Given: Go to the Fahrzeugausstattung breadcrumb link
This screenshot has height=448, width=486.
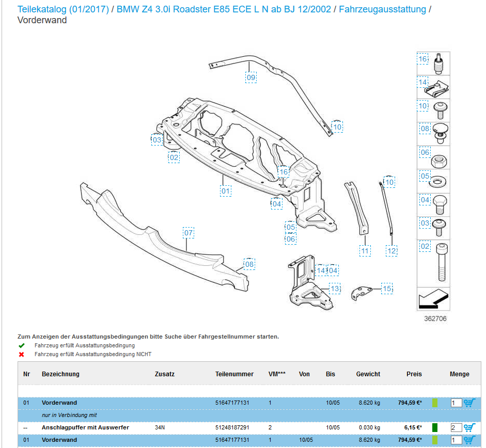Looking at the screenshot, I should [x=383, y=9].
